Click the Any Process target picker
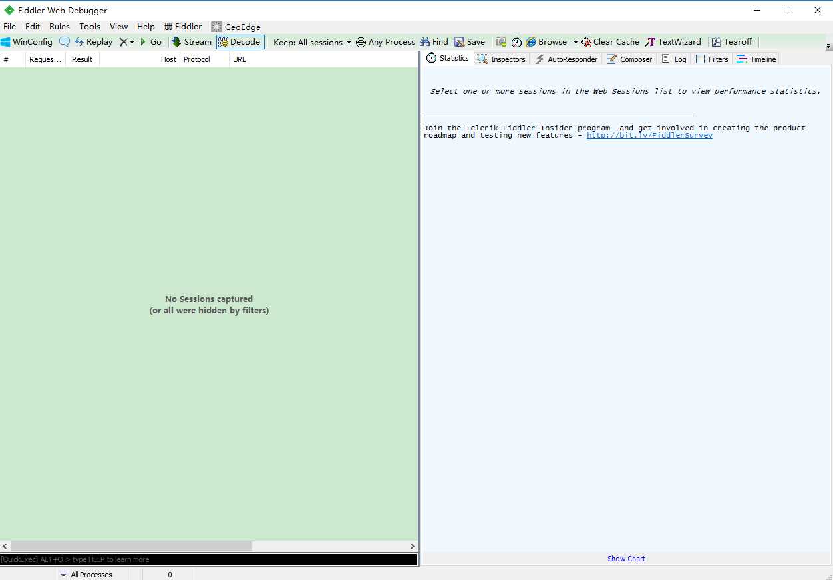 tap(385, 42)
